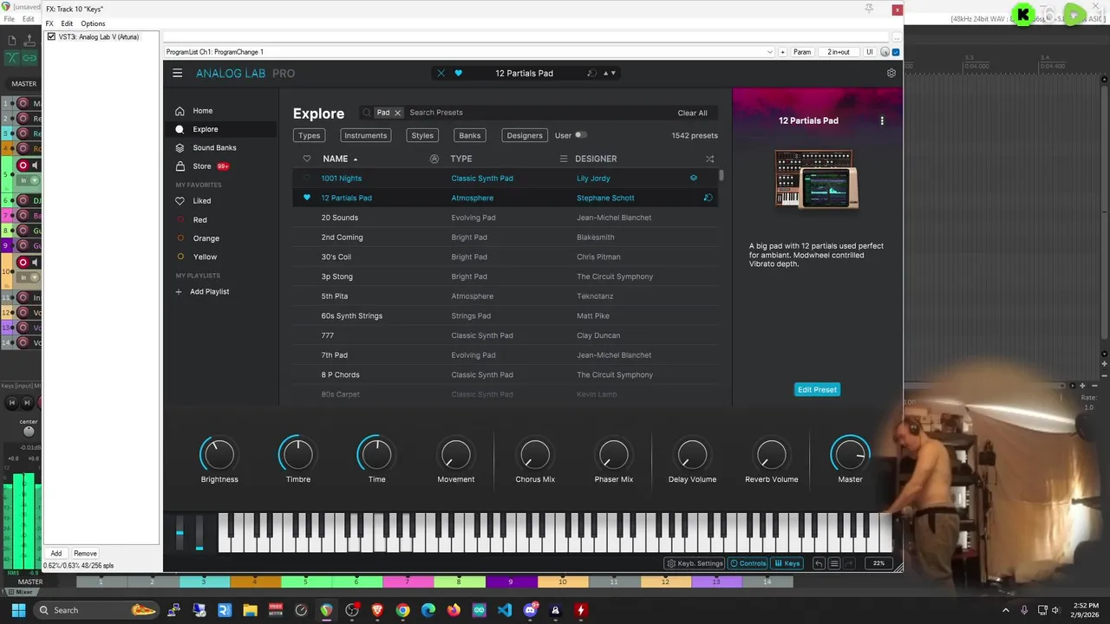The width and height of the screenshot is (1110, 624).
Task: Click Edit Preset button
Action: tap(817, 390)
